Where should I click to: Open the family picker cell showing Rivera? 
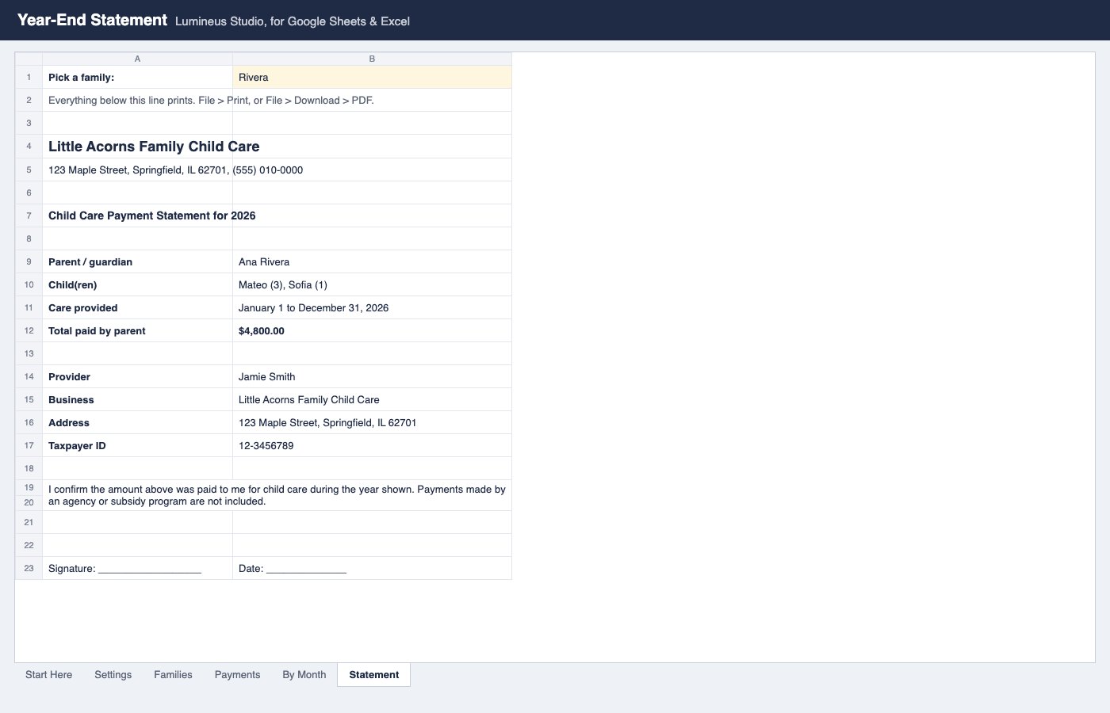pos(372,78)
